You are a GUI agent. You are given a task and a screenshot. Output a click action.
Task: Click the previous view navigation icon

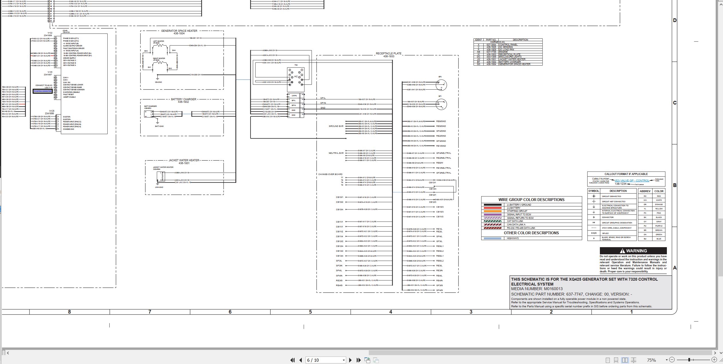(x=367, y=360)
